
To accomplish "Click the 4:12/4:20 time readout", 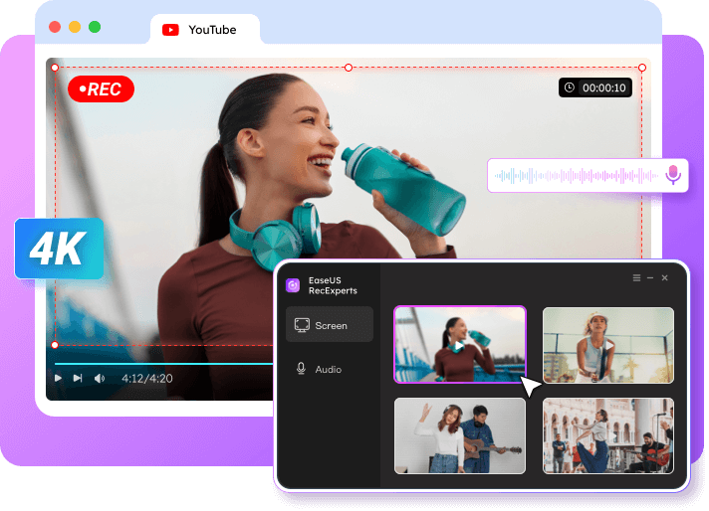I will click(147, 379).
